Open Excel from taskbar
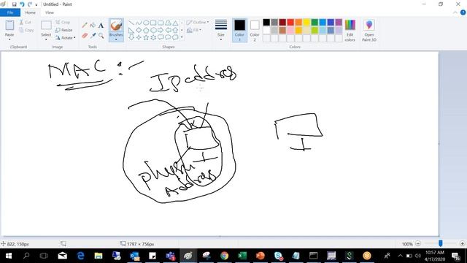Screen dimensions: 467x263 (242, 256)
